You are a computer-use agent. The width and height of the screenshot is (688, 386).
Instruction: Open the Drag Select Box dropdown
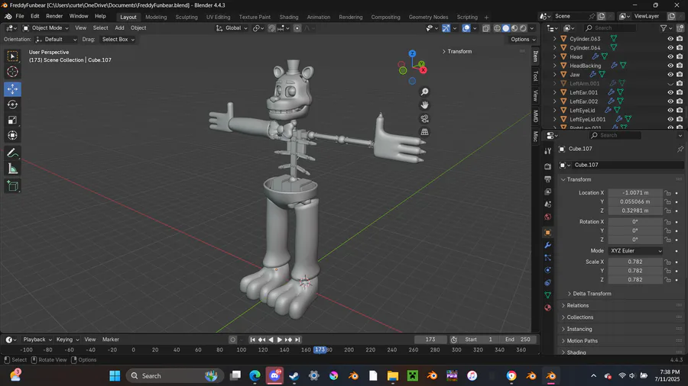click(x=118, y=40)
